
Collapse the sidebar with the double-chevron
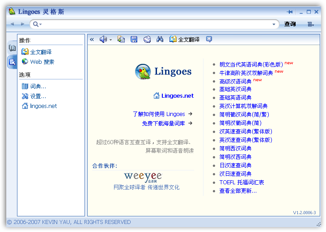tap(92, 39)
